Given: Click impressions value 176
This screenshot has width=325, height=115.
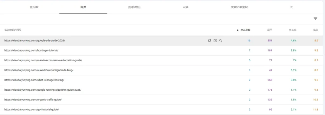Looking at the screenshot, I should click(270, 90).
